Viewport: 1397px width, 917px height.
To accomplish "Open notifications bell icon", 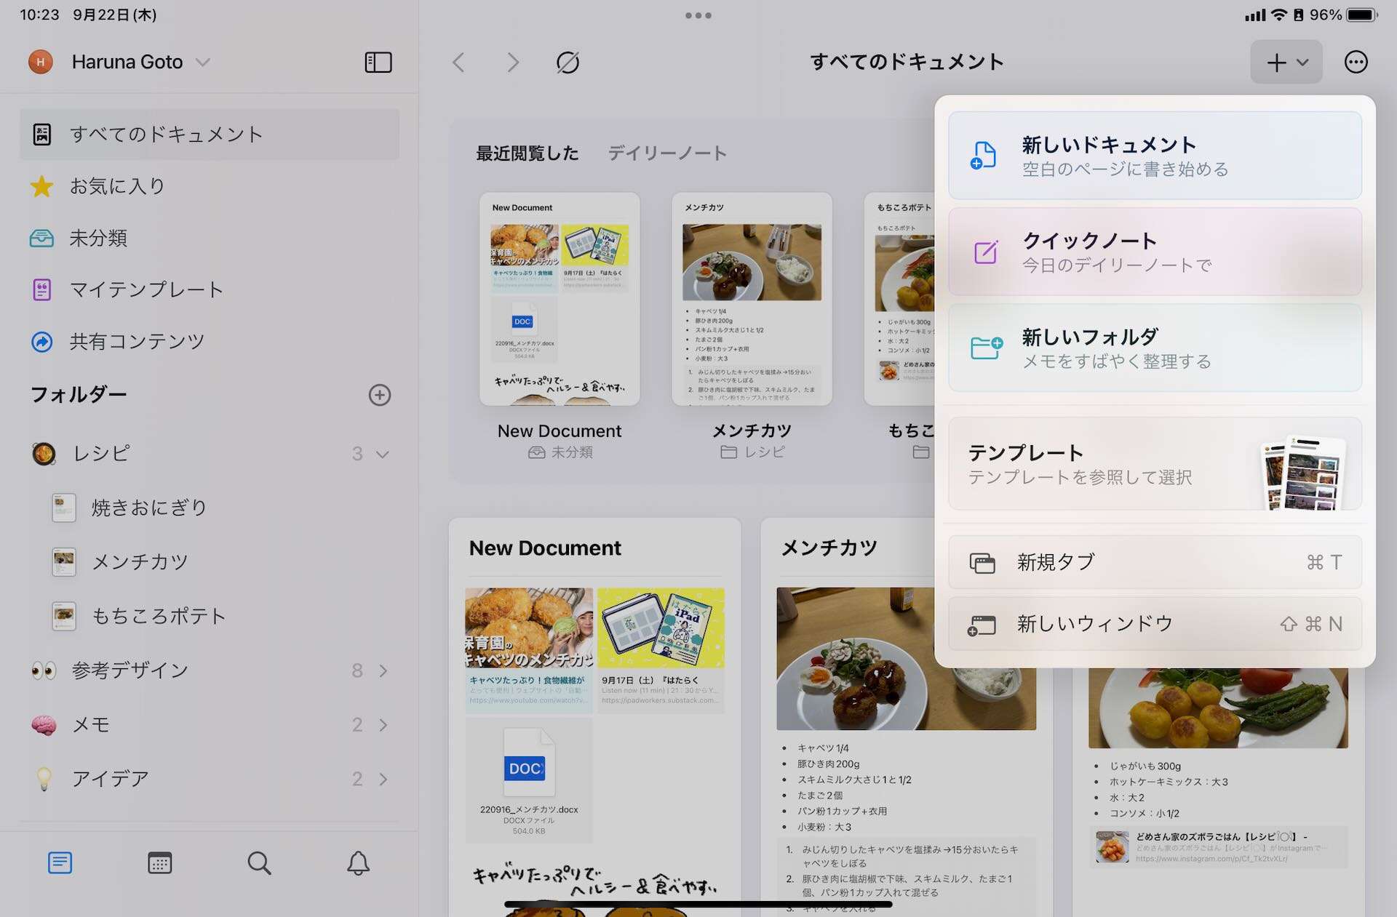I will tap(358, 863).
